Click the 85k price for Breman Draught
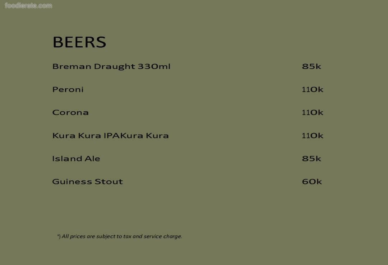 point(311,66)
